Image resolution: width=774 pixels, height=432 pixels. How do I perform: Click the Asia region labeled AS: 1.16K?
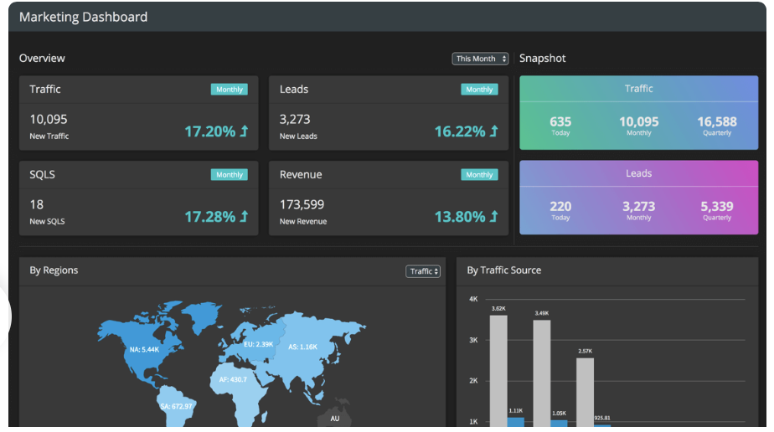[x=302, y=346]
